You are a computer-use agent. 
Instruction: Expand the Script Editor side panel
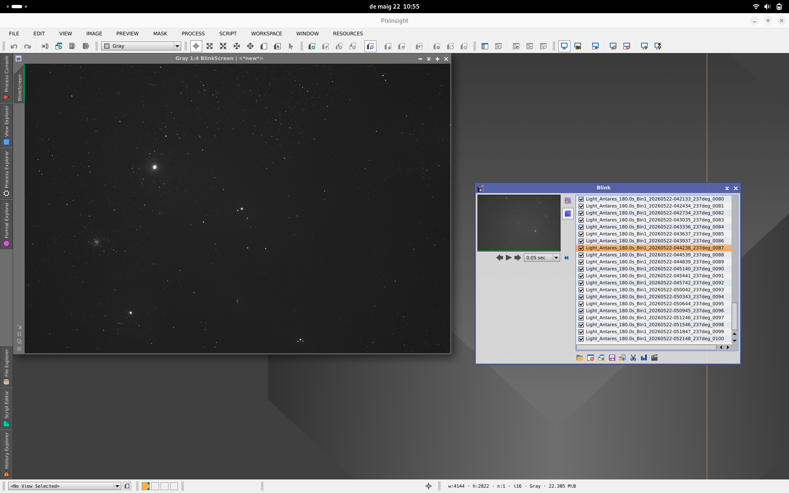6,409
